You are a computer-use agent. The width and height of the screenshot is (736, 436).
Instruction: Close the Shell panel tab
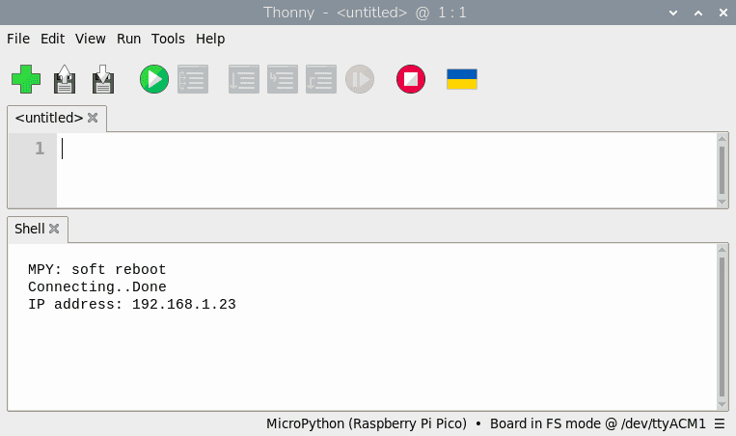pyautogui.click(x=54, y=229)
